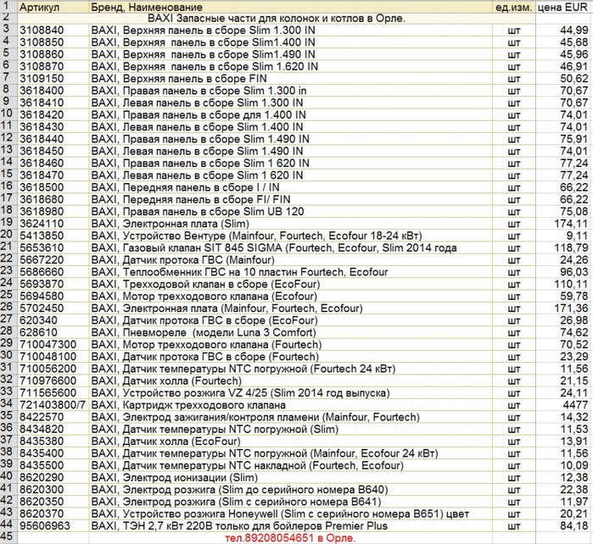Image resolution: width=593 pixels, height=544 pixels.
Task: Select article cell 3618500
Action: (x=53, y=187)
